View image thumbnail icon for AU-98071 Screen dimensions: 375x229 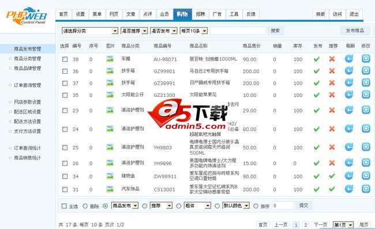click(x=110, y=59)
